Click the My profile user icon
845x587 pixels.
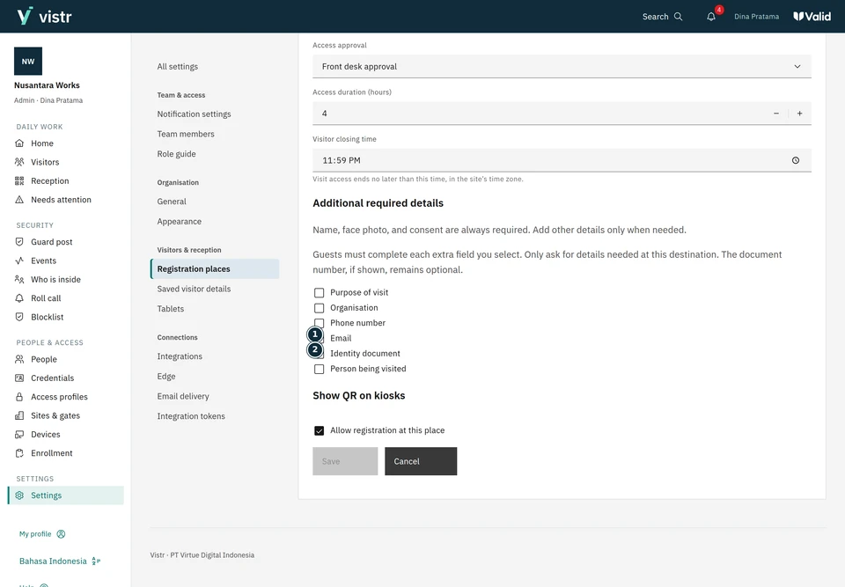coord(61,534)
